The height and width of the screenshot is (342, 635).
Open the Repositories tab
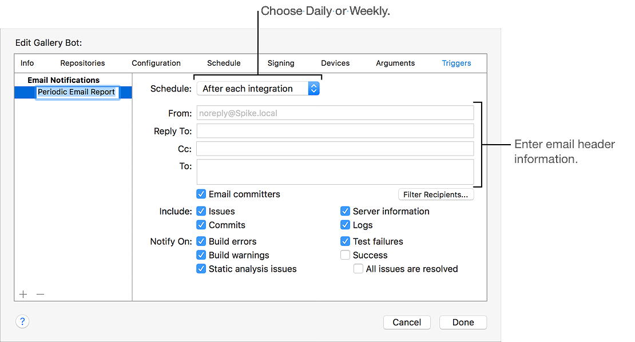click(82, 63)
